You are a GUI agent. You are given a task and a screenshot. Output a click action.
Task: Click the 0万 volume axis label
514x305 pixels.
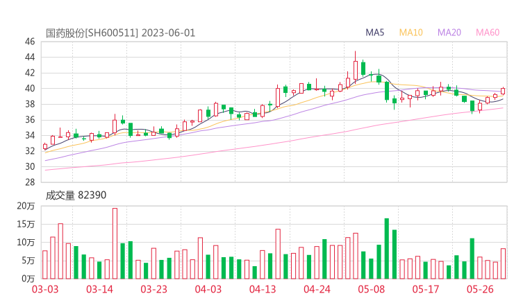(28, 279)
